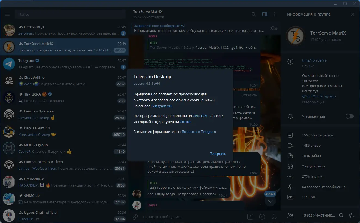This screenshot has height=223, width=360.
Task: Click the attach file paperclip icon
Action: pos(135,217)
